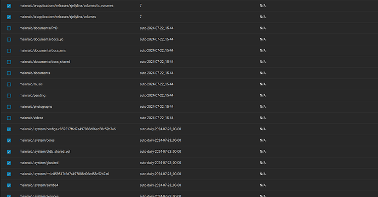The image size is (378, 197).
Task: Uncheck the xjellyfinx/volumes/ix_volumes row checkbox
Action: pos(9,6)
